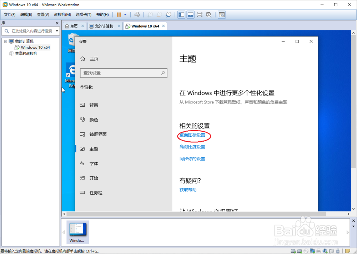Viewport: 357px width, 254px height.
Task: Open the 文件(F) menu
Action: 10,15
